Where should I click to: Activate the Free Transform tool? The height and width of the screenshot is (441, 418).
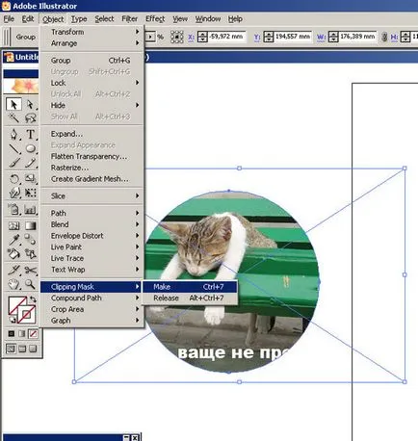click(x=31, y=193)
